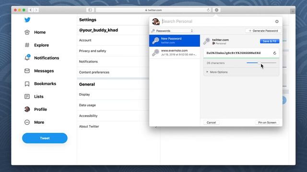
Task: Open Notifications in left sidebar
Action: 47,58
